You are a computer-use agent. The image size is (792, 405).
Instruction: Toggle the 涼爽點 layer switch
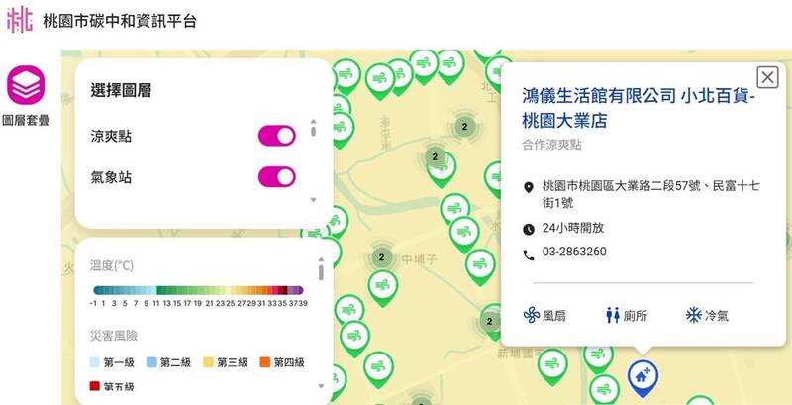coord(277,136)
